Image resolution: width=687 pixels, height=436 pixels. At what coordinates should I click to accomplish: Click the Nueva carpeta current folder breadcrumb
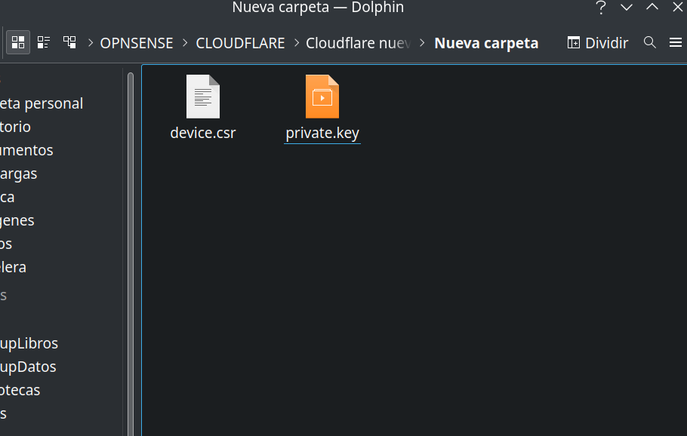486,43
